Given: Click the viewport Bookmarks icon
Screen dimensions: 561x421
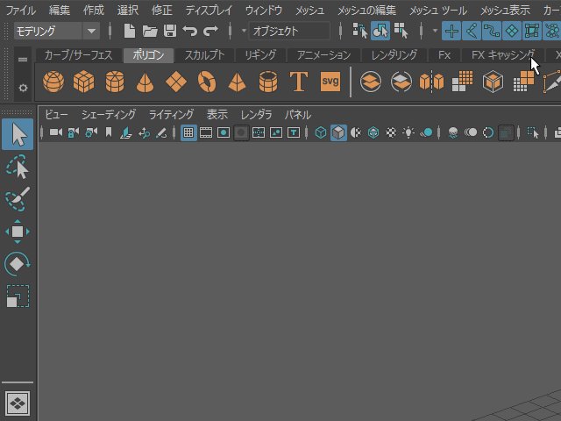Looking at the screenshot, I should (109, 132).
